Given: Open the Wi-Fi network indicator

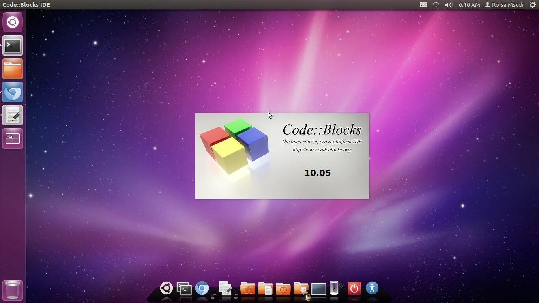Looking at the screenshot, I should click(436, 5).
